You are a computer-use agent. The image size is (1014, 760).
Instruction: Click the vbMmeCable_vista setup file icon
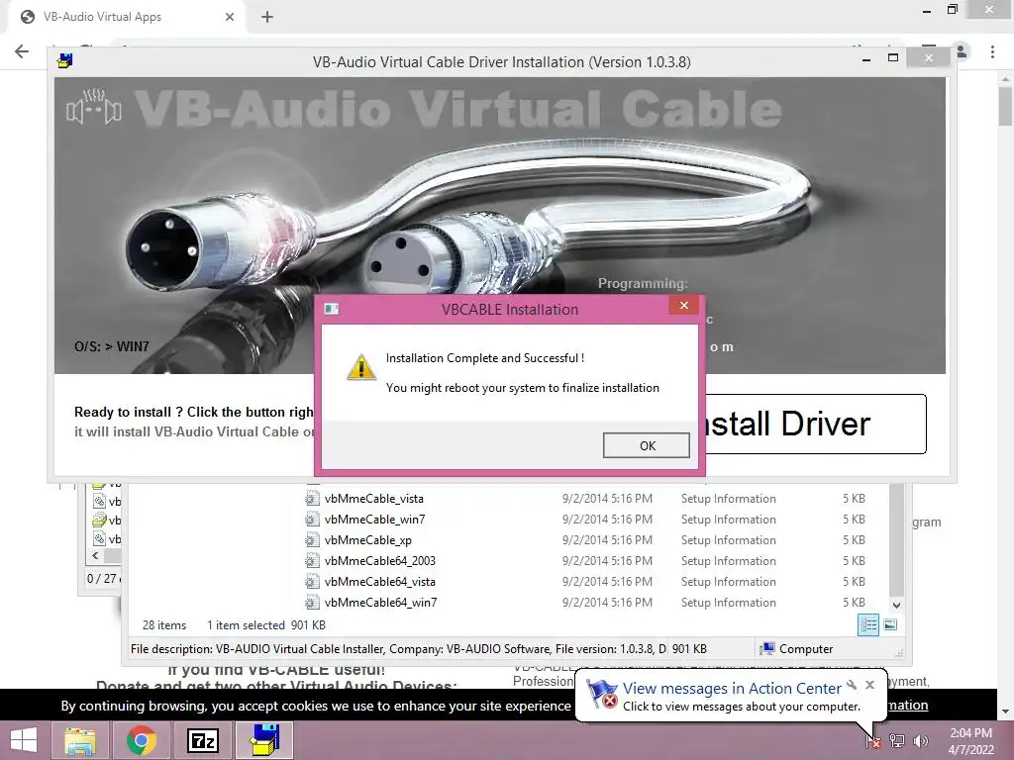(x=312, y=499)
